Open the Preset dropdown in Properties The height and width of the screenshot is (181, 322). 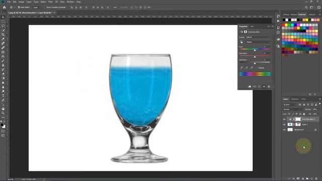click(x=258, y=37)
